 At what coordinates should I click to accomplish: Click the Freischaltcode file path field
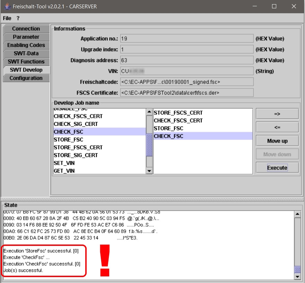click(187, 82)
